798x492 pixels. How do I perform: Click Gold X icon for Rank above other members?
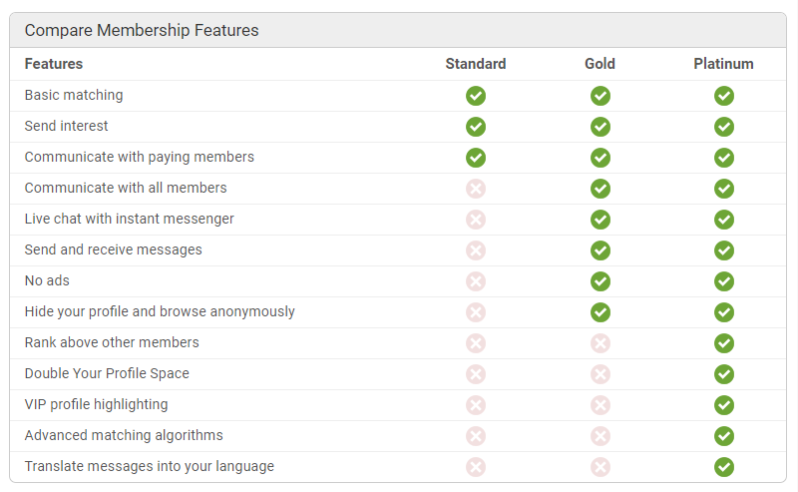point(600,343)
